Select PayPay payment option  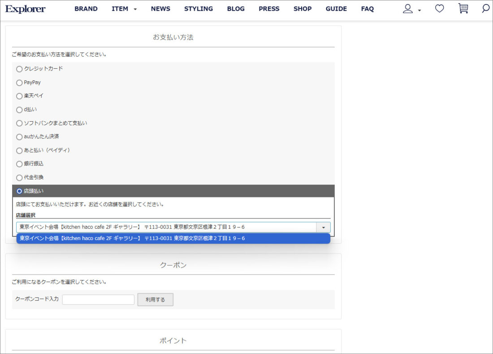click(x=19, y=83)
